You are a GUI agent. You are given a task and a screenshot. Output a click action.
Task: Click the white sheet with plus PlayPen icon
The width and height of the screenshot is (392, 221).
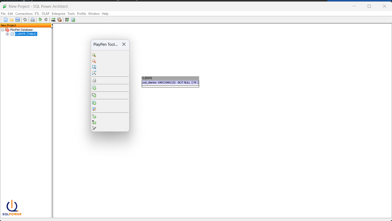pos(94,95)
